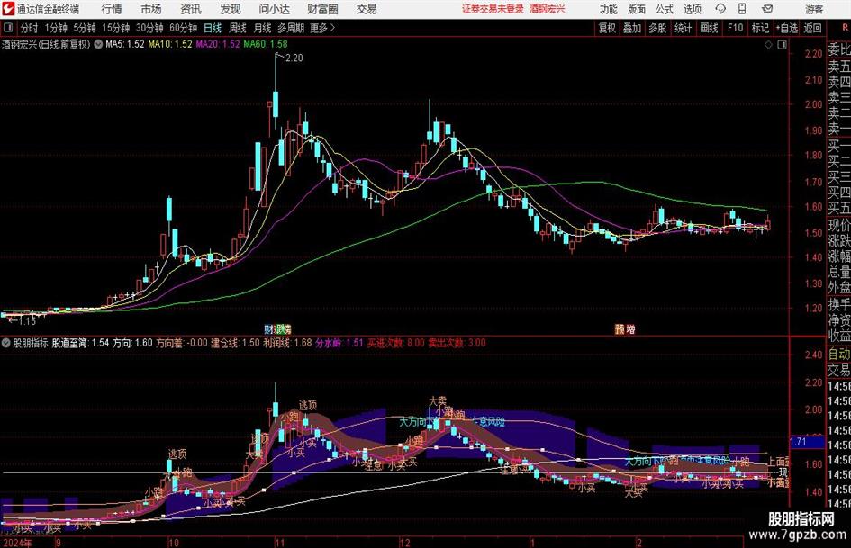This screenshot has width=851, height=548.
Task: Open the 资讯 menu
Action: (191, 9)
